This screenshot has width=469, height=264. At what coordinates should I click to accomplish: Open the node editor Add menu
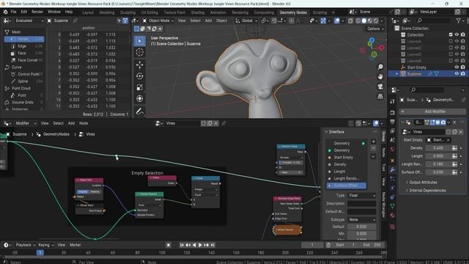click(71, 123)
